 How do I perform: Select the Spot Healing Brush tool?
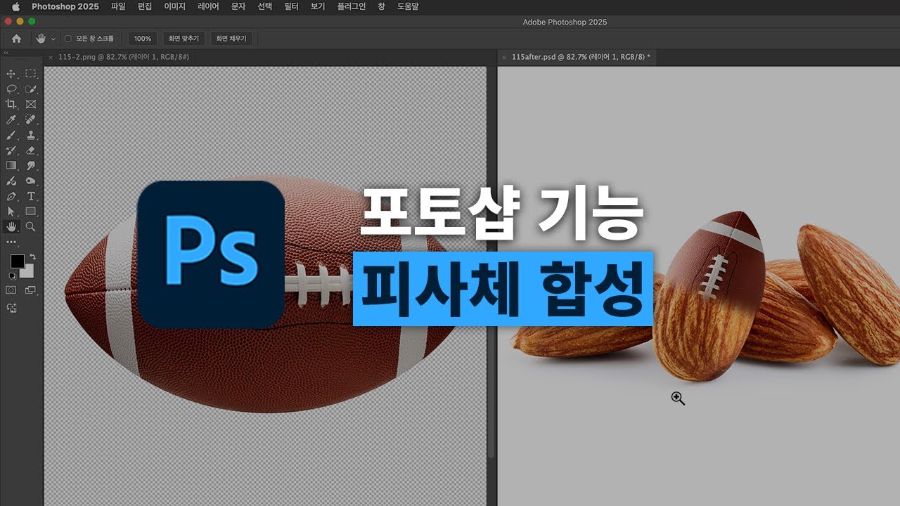(31, 119)
